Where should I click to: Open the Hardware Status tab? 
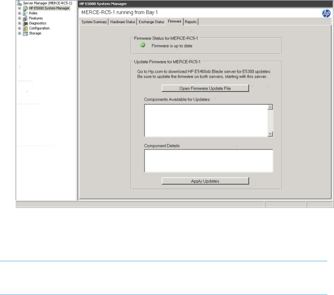point(123,22)
